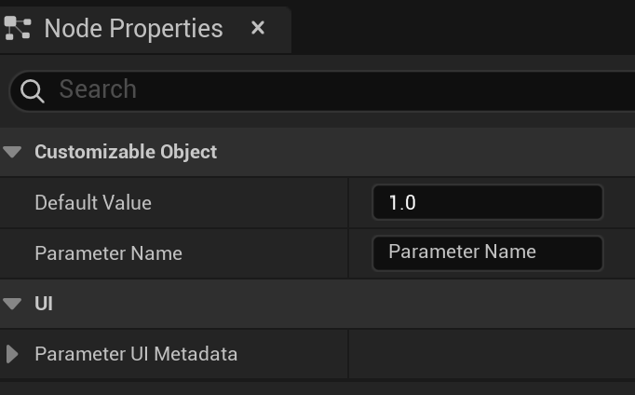
Task: Select the Parameter Name property label
Action: tap(109, 253)
